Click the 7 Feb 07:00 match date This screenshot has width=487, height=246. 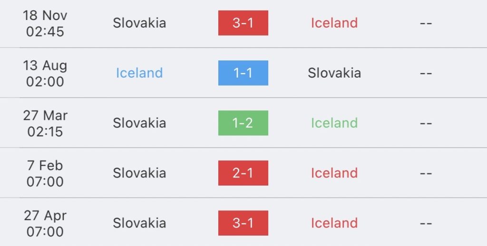(45, 173)
